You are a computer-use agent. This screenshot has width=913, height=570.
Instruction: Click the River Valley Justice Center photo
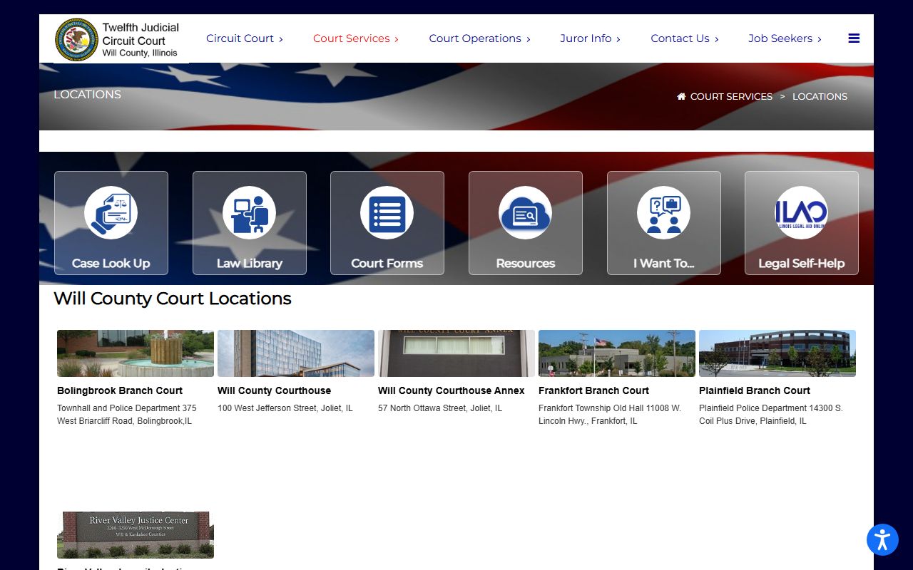136,535
